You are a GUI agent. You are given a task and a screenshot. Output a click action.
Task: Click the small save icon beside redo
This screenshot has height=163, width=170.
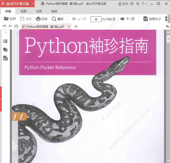[x=16, y=26]
